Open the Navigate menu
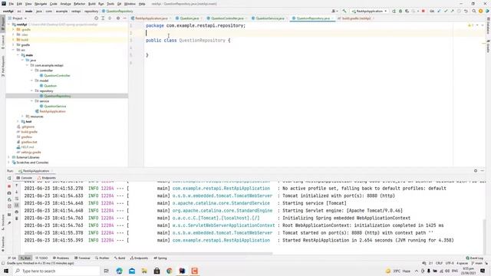 (41, 4)
